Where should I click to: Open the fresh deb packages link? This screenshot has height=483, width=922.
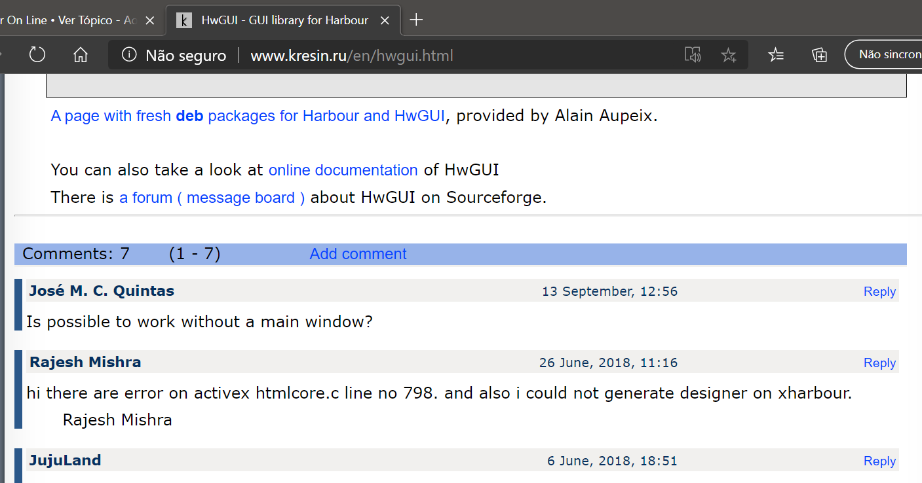tap(248, 116)
